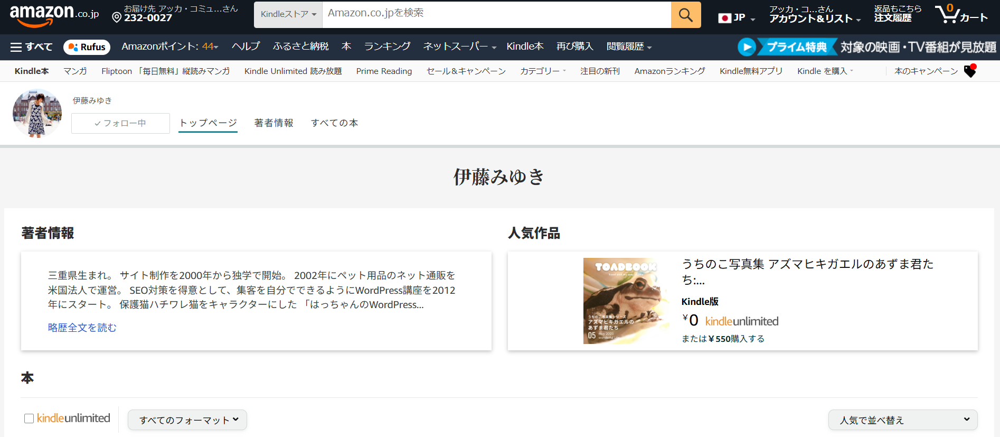Open Prime Reading menu item
Screen dimensions: 1000x437
pyautogui.click(x=384, y=71)
